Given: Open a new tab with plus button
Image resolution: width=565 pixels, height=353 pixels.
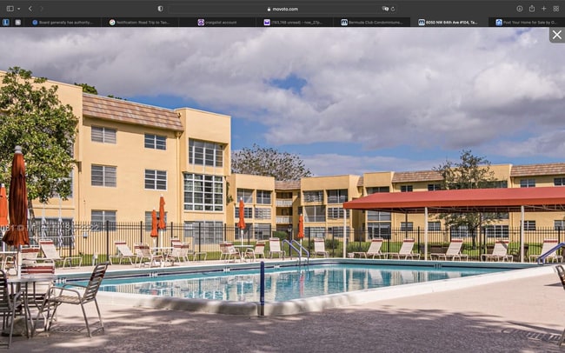Looking at the screenshot, I should pos(544,9).
